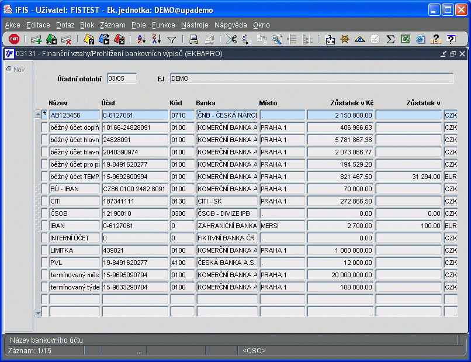471x362 pixels.
Task: Sort ascending with the A-Z icon
Action: click(x=141, y=39)
